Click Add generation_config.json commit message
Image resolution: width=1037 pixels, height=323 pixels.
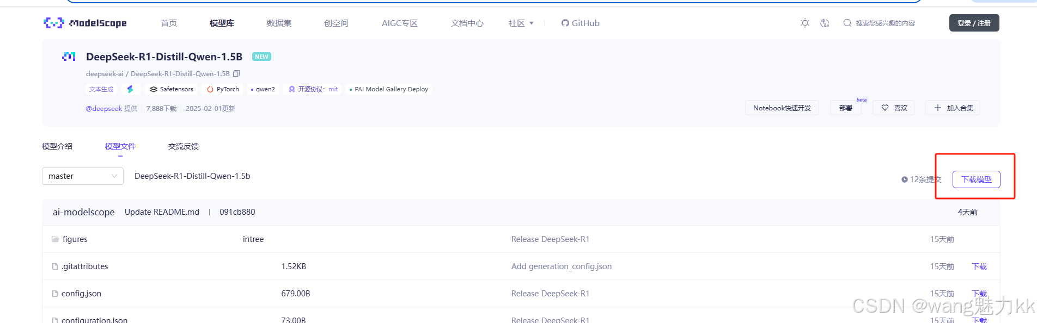point(562,266)
